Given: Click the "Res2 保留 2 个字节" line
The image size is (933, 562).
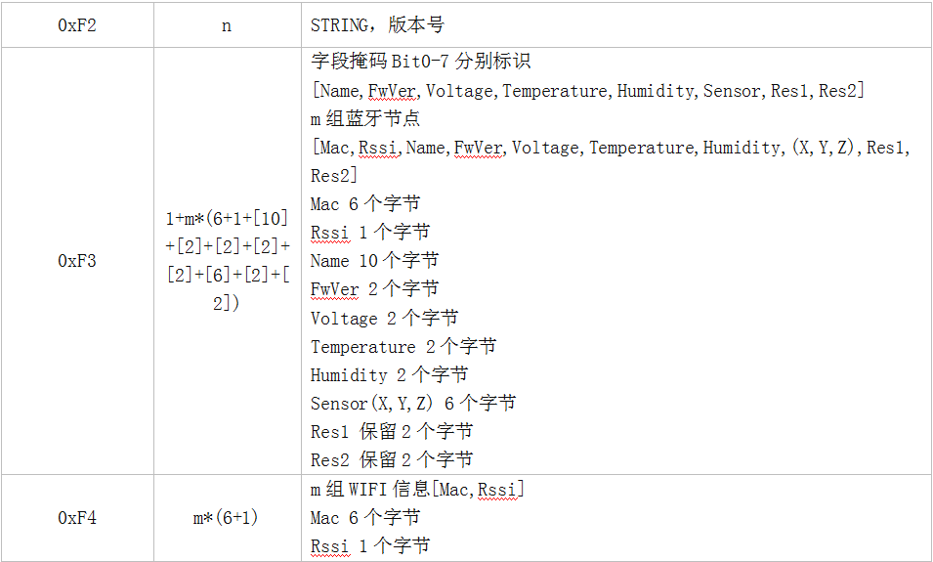Looking at the screenshot, I should tap(392, 460).
